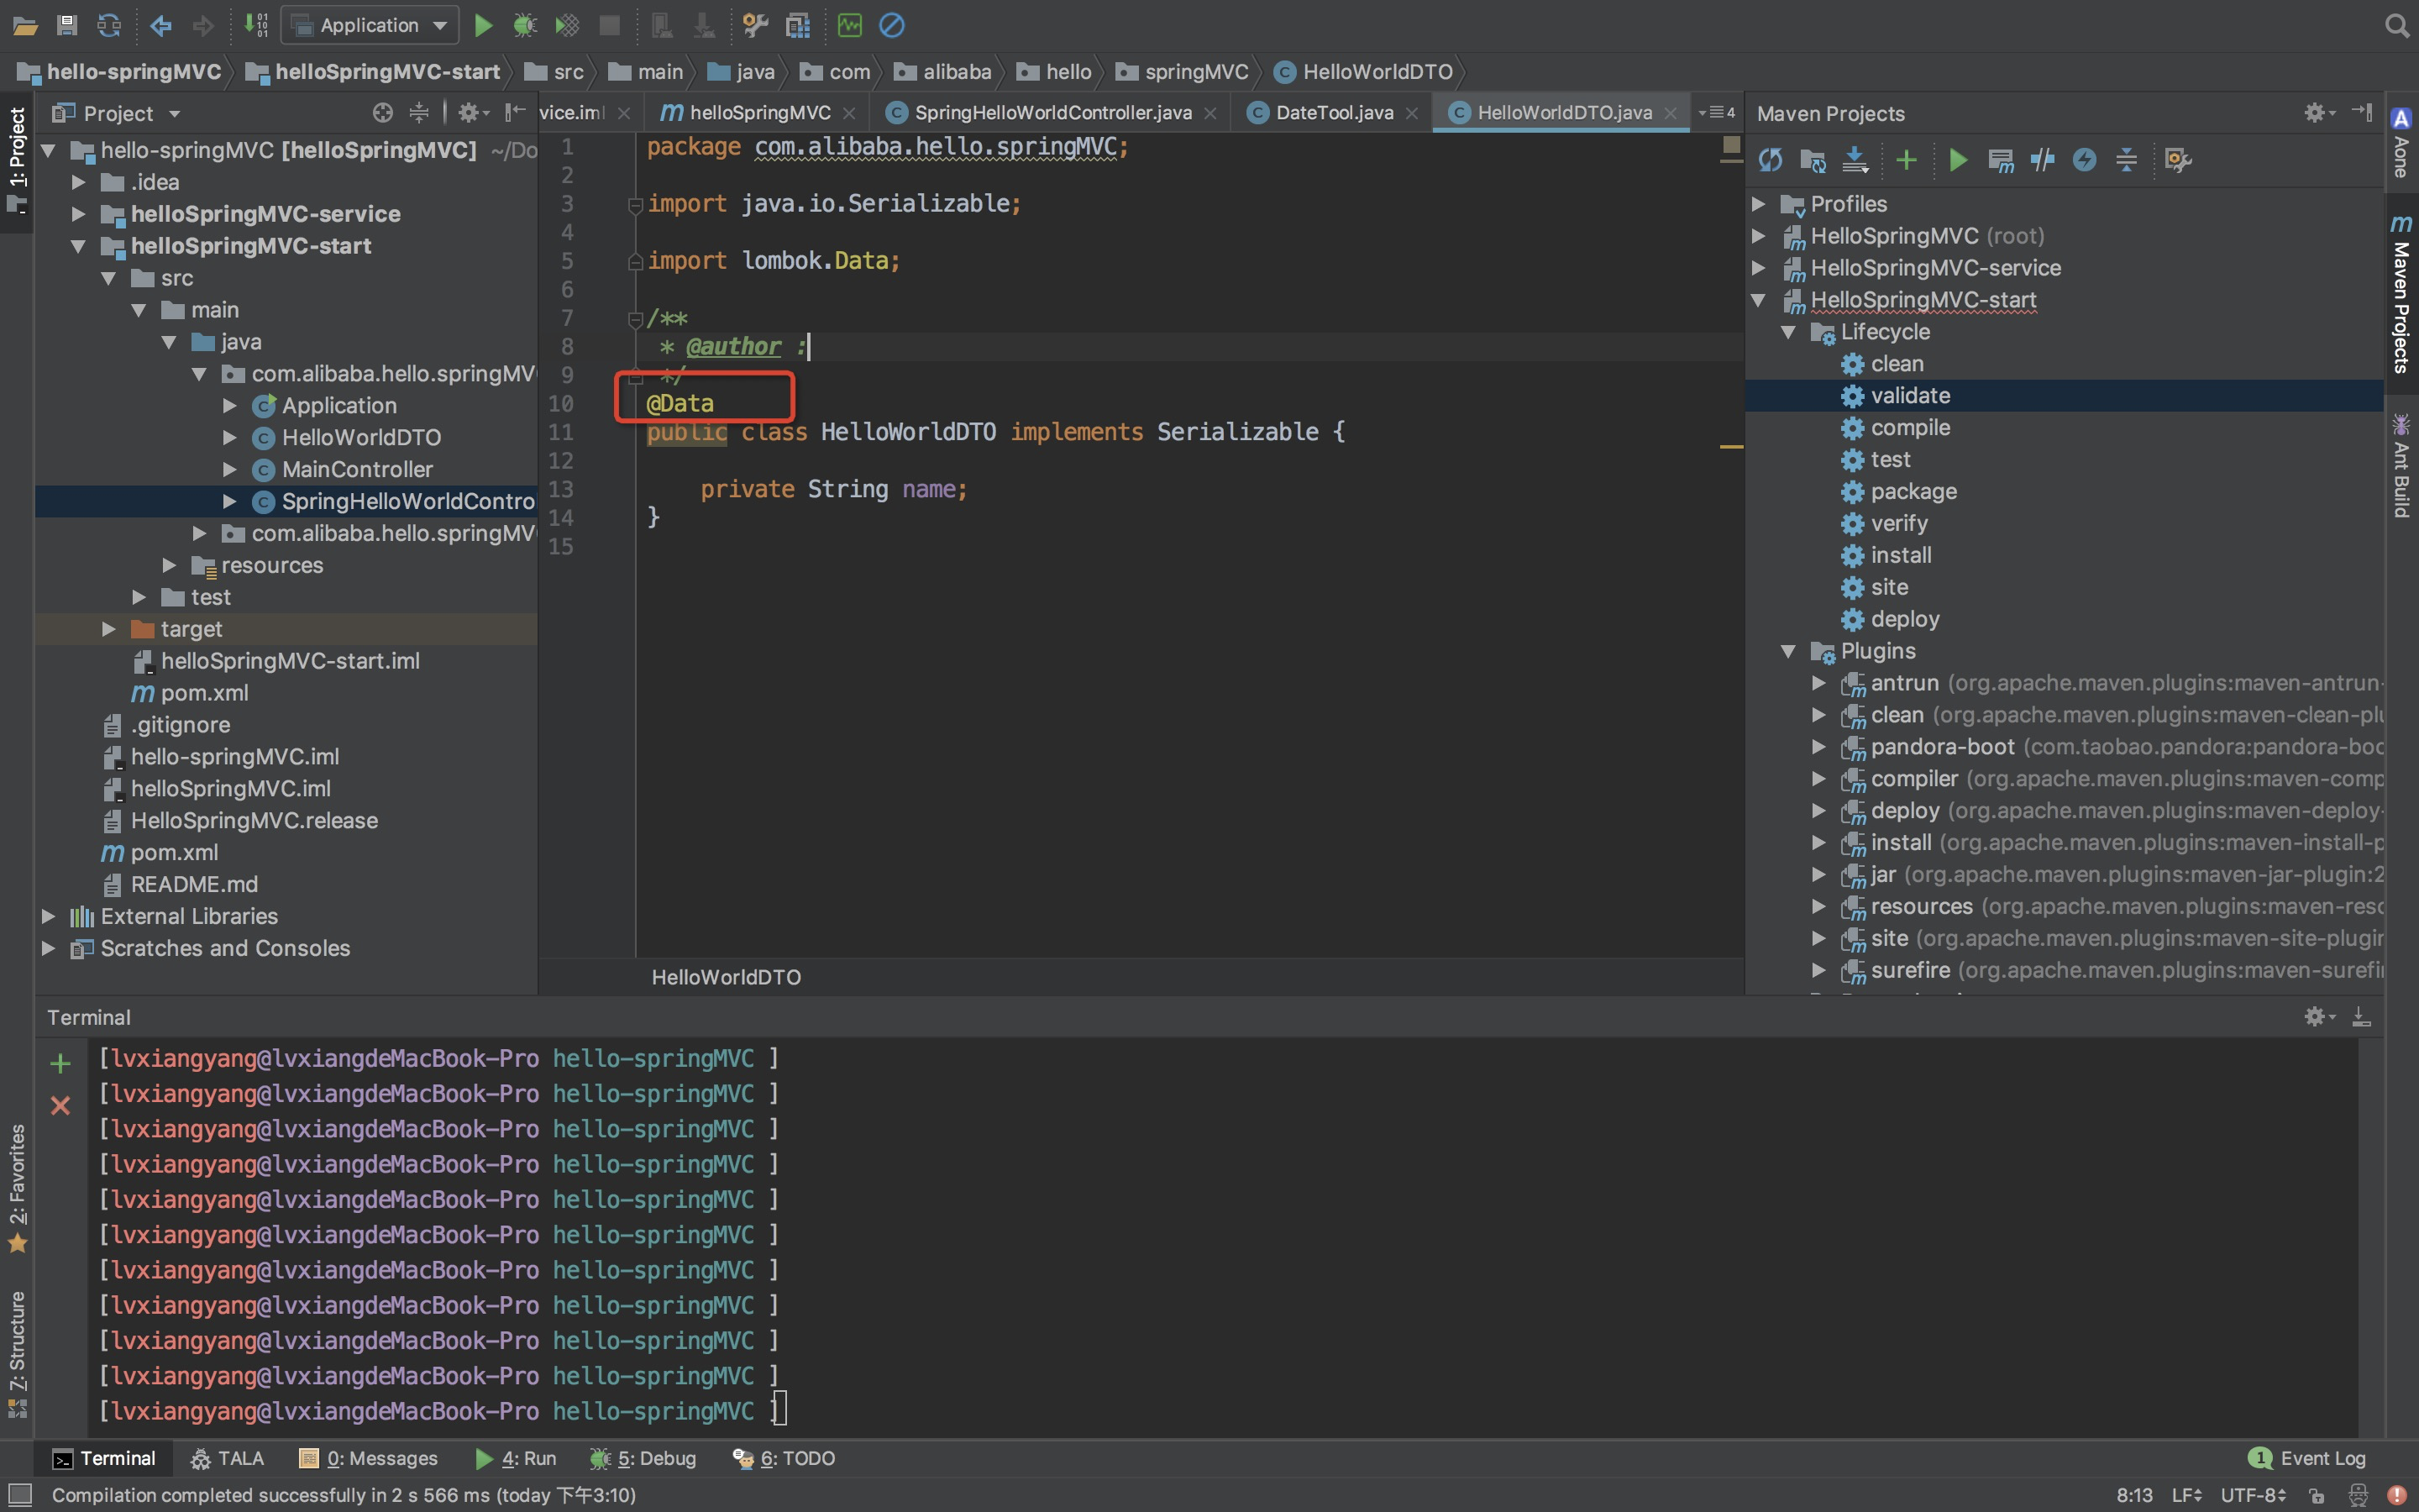2419x1512 pixels.
Task: Switch to SpringHelloWorldController.java tab
Action: point(1052,113)
